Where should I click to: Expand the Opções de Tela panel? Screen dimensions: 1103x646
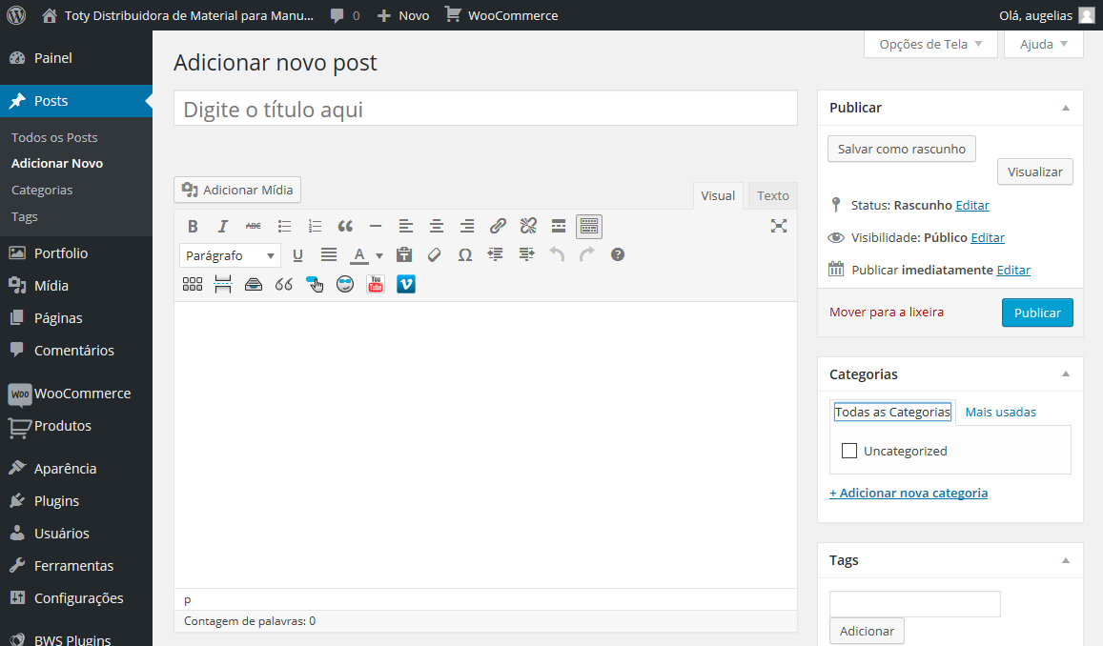pyautogui.click(x=930, y=44)
